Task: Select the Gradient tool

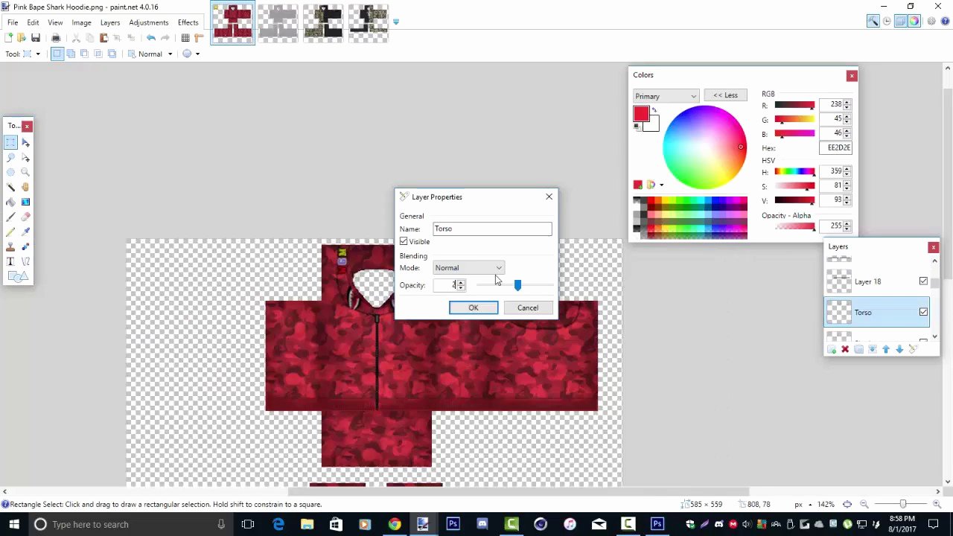Action: pos(25,202)
